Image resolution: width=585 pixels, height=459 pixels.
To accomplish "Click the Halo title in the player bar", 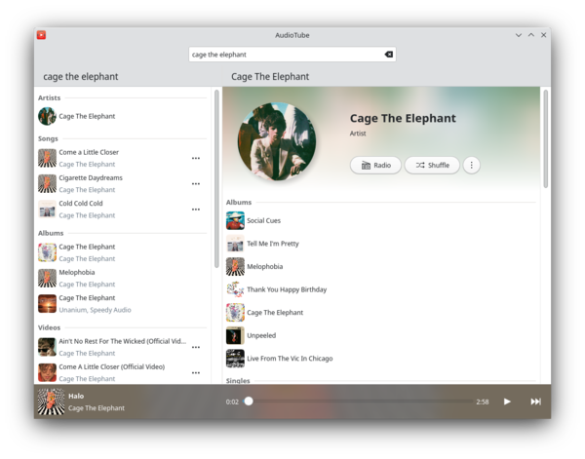I will (x=76, y=396).
